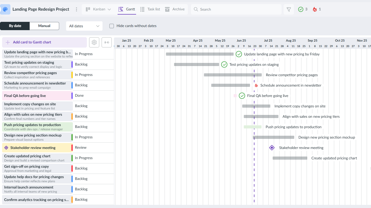The height and width of the screenshot is (208, 371).
Task: Click the Test pricing updates Gantt bar
Action: [196, 64]
